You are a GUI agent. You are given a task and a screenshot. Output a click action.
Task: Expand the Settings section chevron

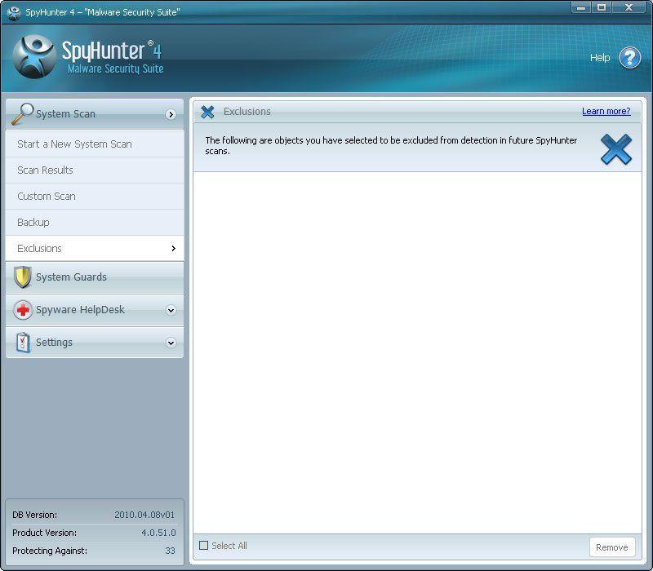click(x=171, y=343)
